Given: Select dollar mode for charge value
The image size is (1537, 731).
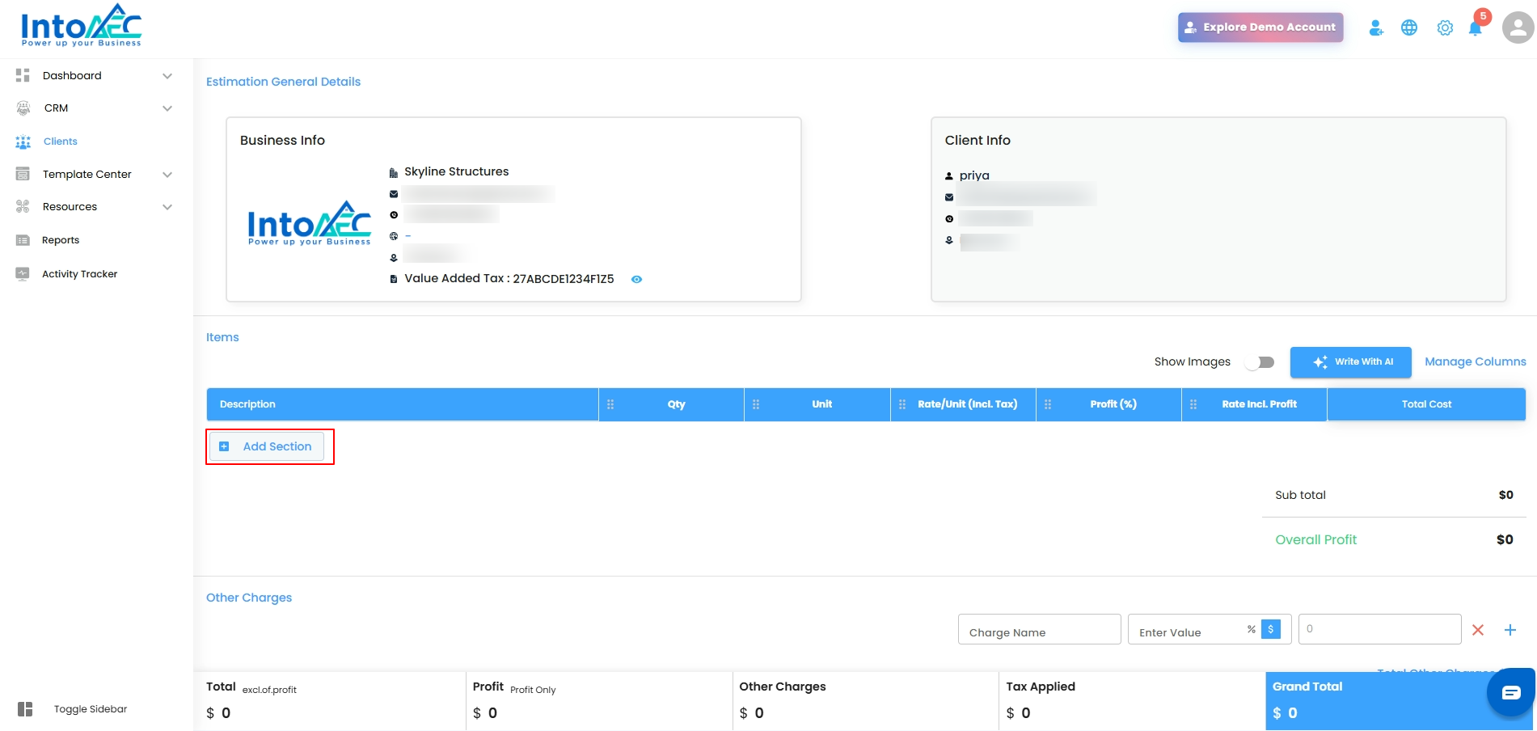Looking at the screenshot, I should point(1271,629).
